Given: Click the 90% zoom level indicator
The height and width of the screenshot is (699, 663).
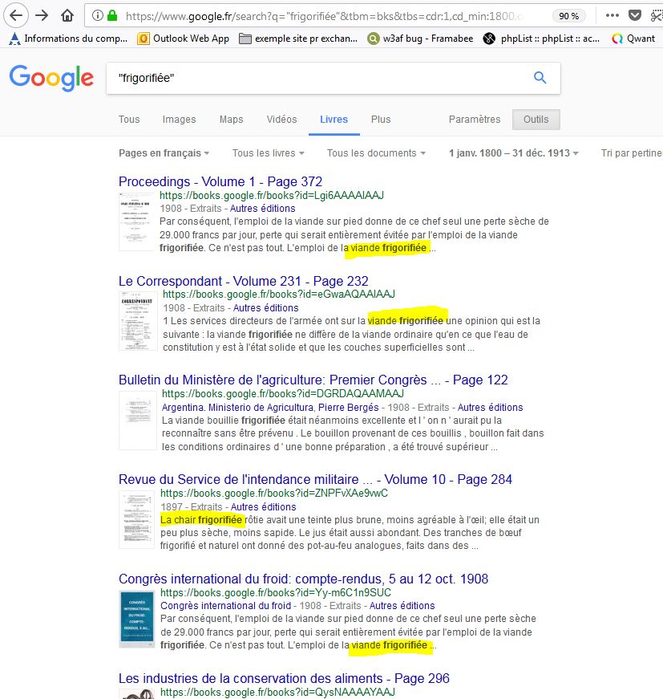Looking at the screenshot, I should 569,16.
